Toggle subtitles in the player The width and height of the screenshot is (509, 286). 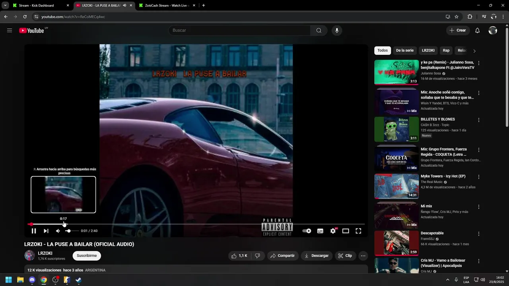point(320,231)
